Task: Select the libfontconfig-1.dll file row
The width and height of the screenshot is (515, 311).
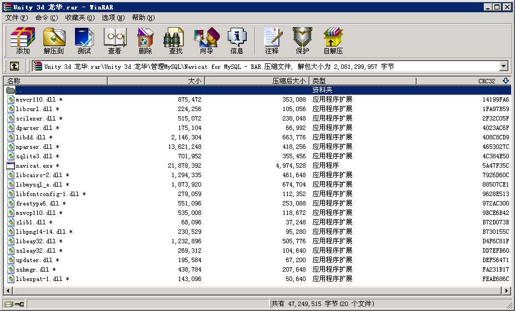Action: [258, 194]
